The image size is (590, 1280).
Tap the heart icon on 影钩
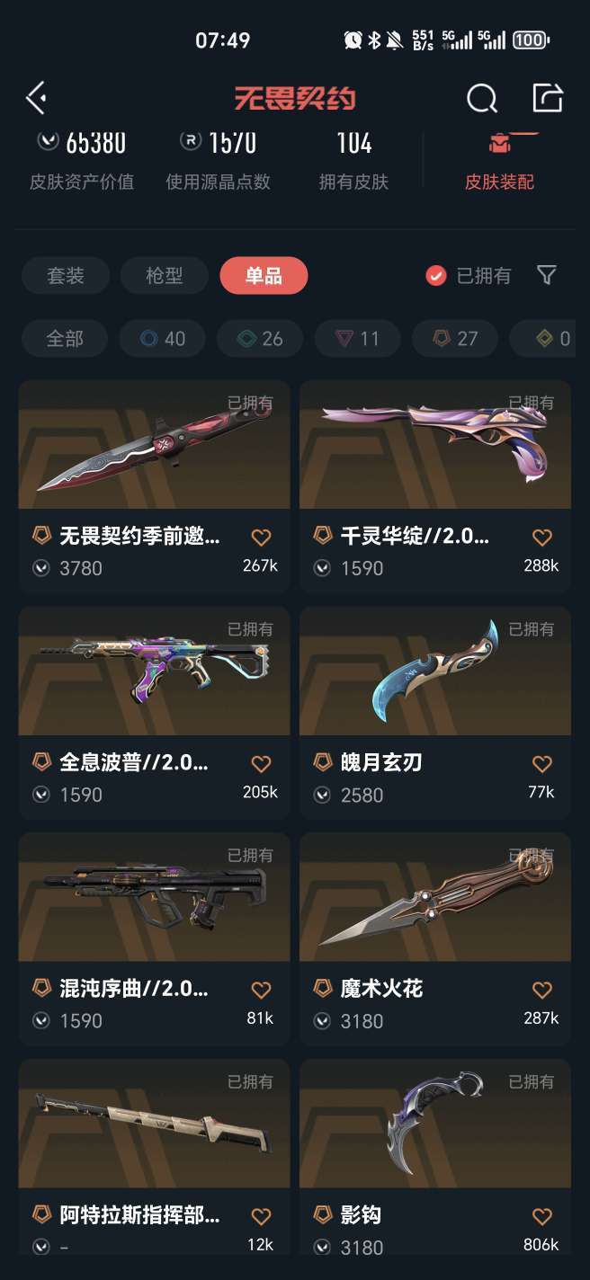pos(541,1217)
